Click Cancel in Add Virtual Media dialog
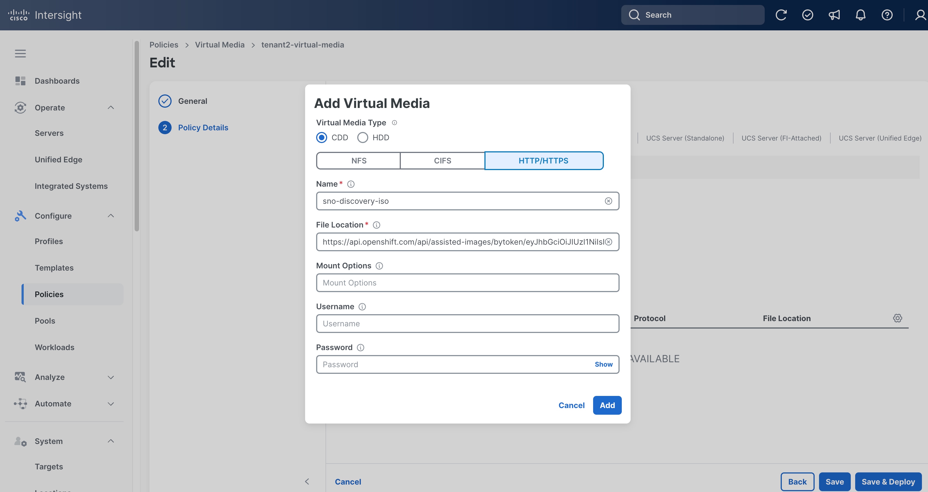928x492 pixels. pyautogui.click(x=571, y=405)
